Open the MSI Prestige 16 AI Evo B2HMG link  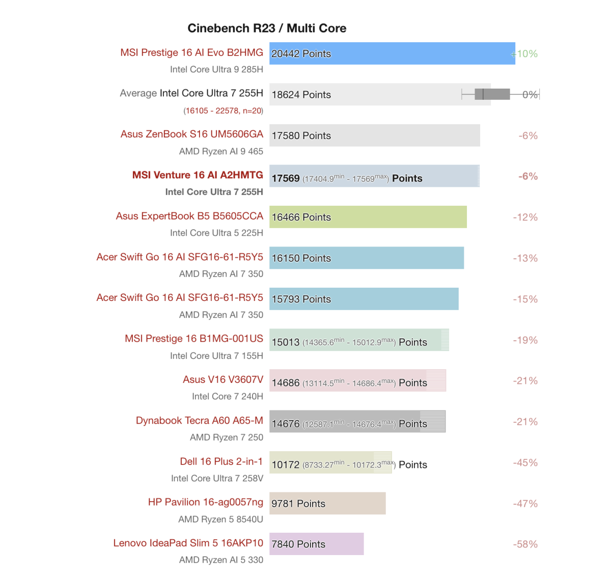pyautogui.click(x=191, y=52)
